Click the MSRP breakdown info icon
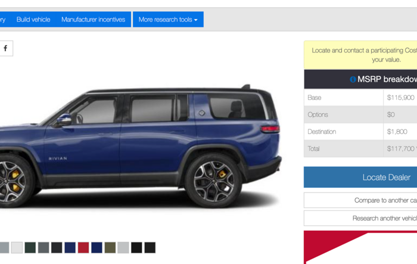 tap(353, 79)
